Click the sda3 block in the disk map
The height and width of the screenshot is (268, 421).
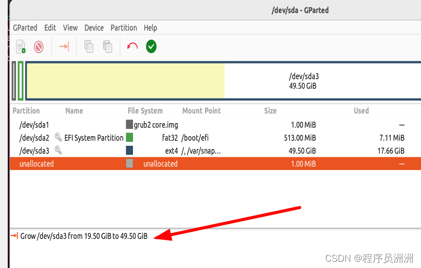[x=223, y=81]
